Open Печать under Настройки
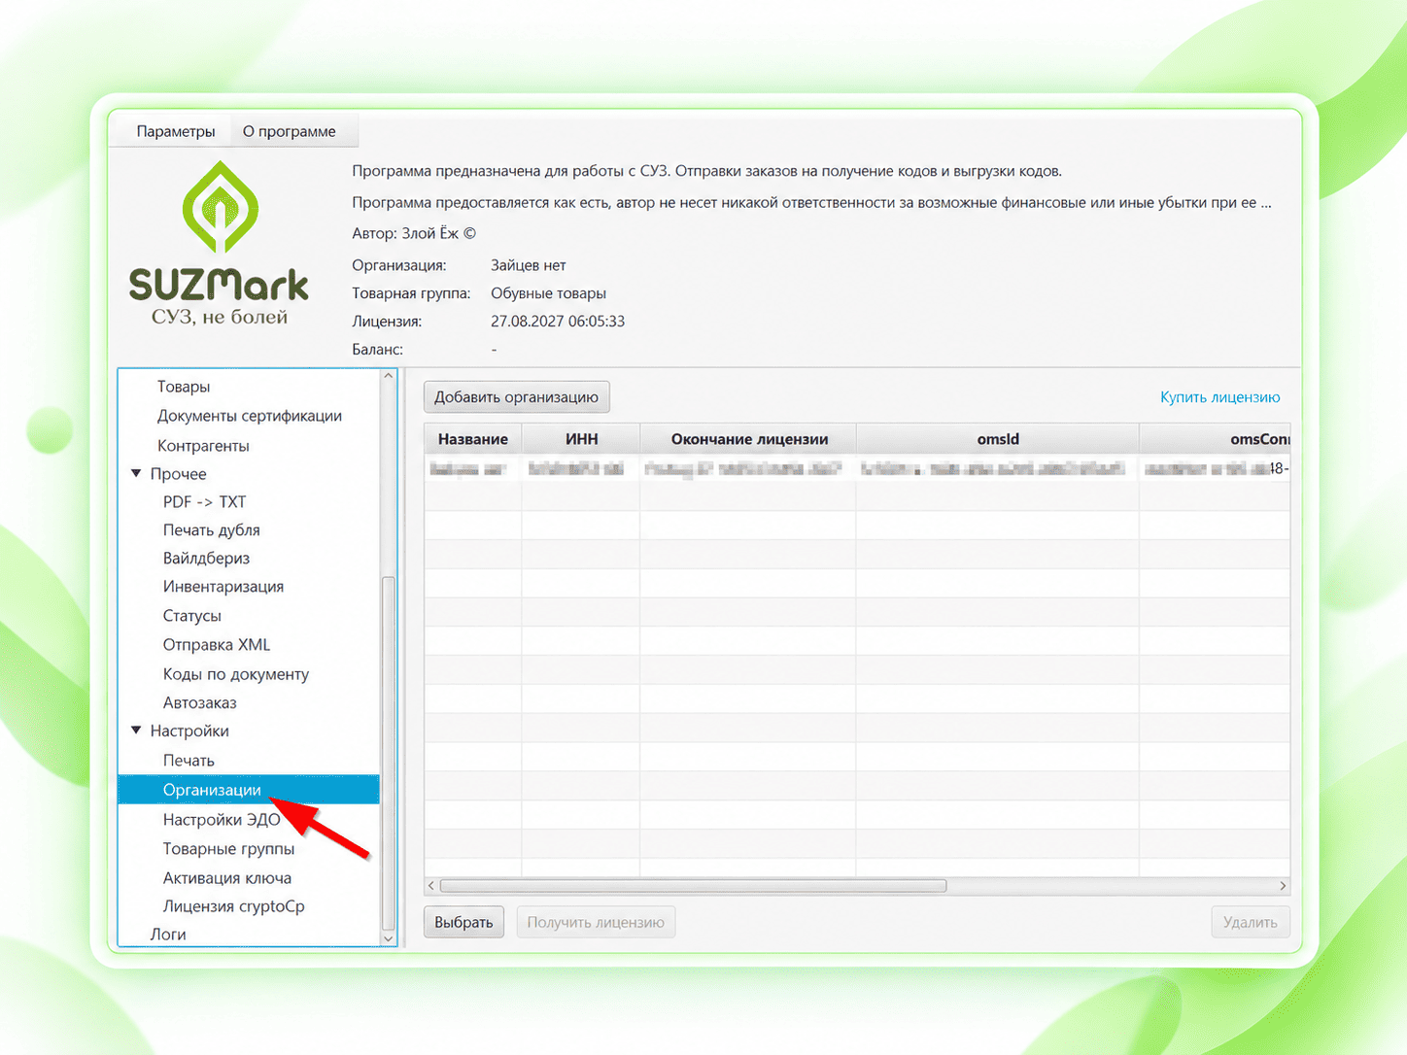The height and width of the screenshot is (1055, 1407). coord(189,761)
